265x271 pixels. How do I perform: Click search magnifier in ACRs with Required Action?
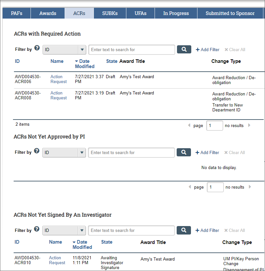[x=184, y=50]
